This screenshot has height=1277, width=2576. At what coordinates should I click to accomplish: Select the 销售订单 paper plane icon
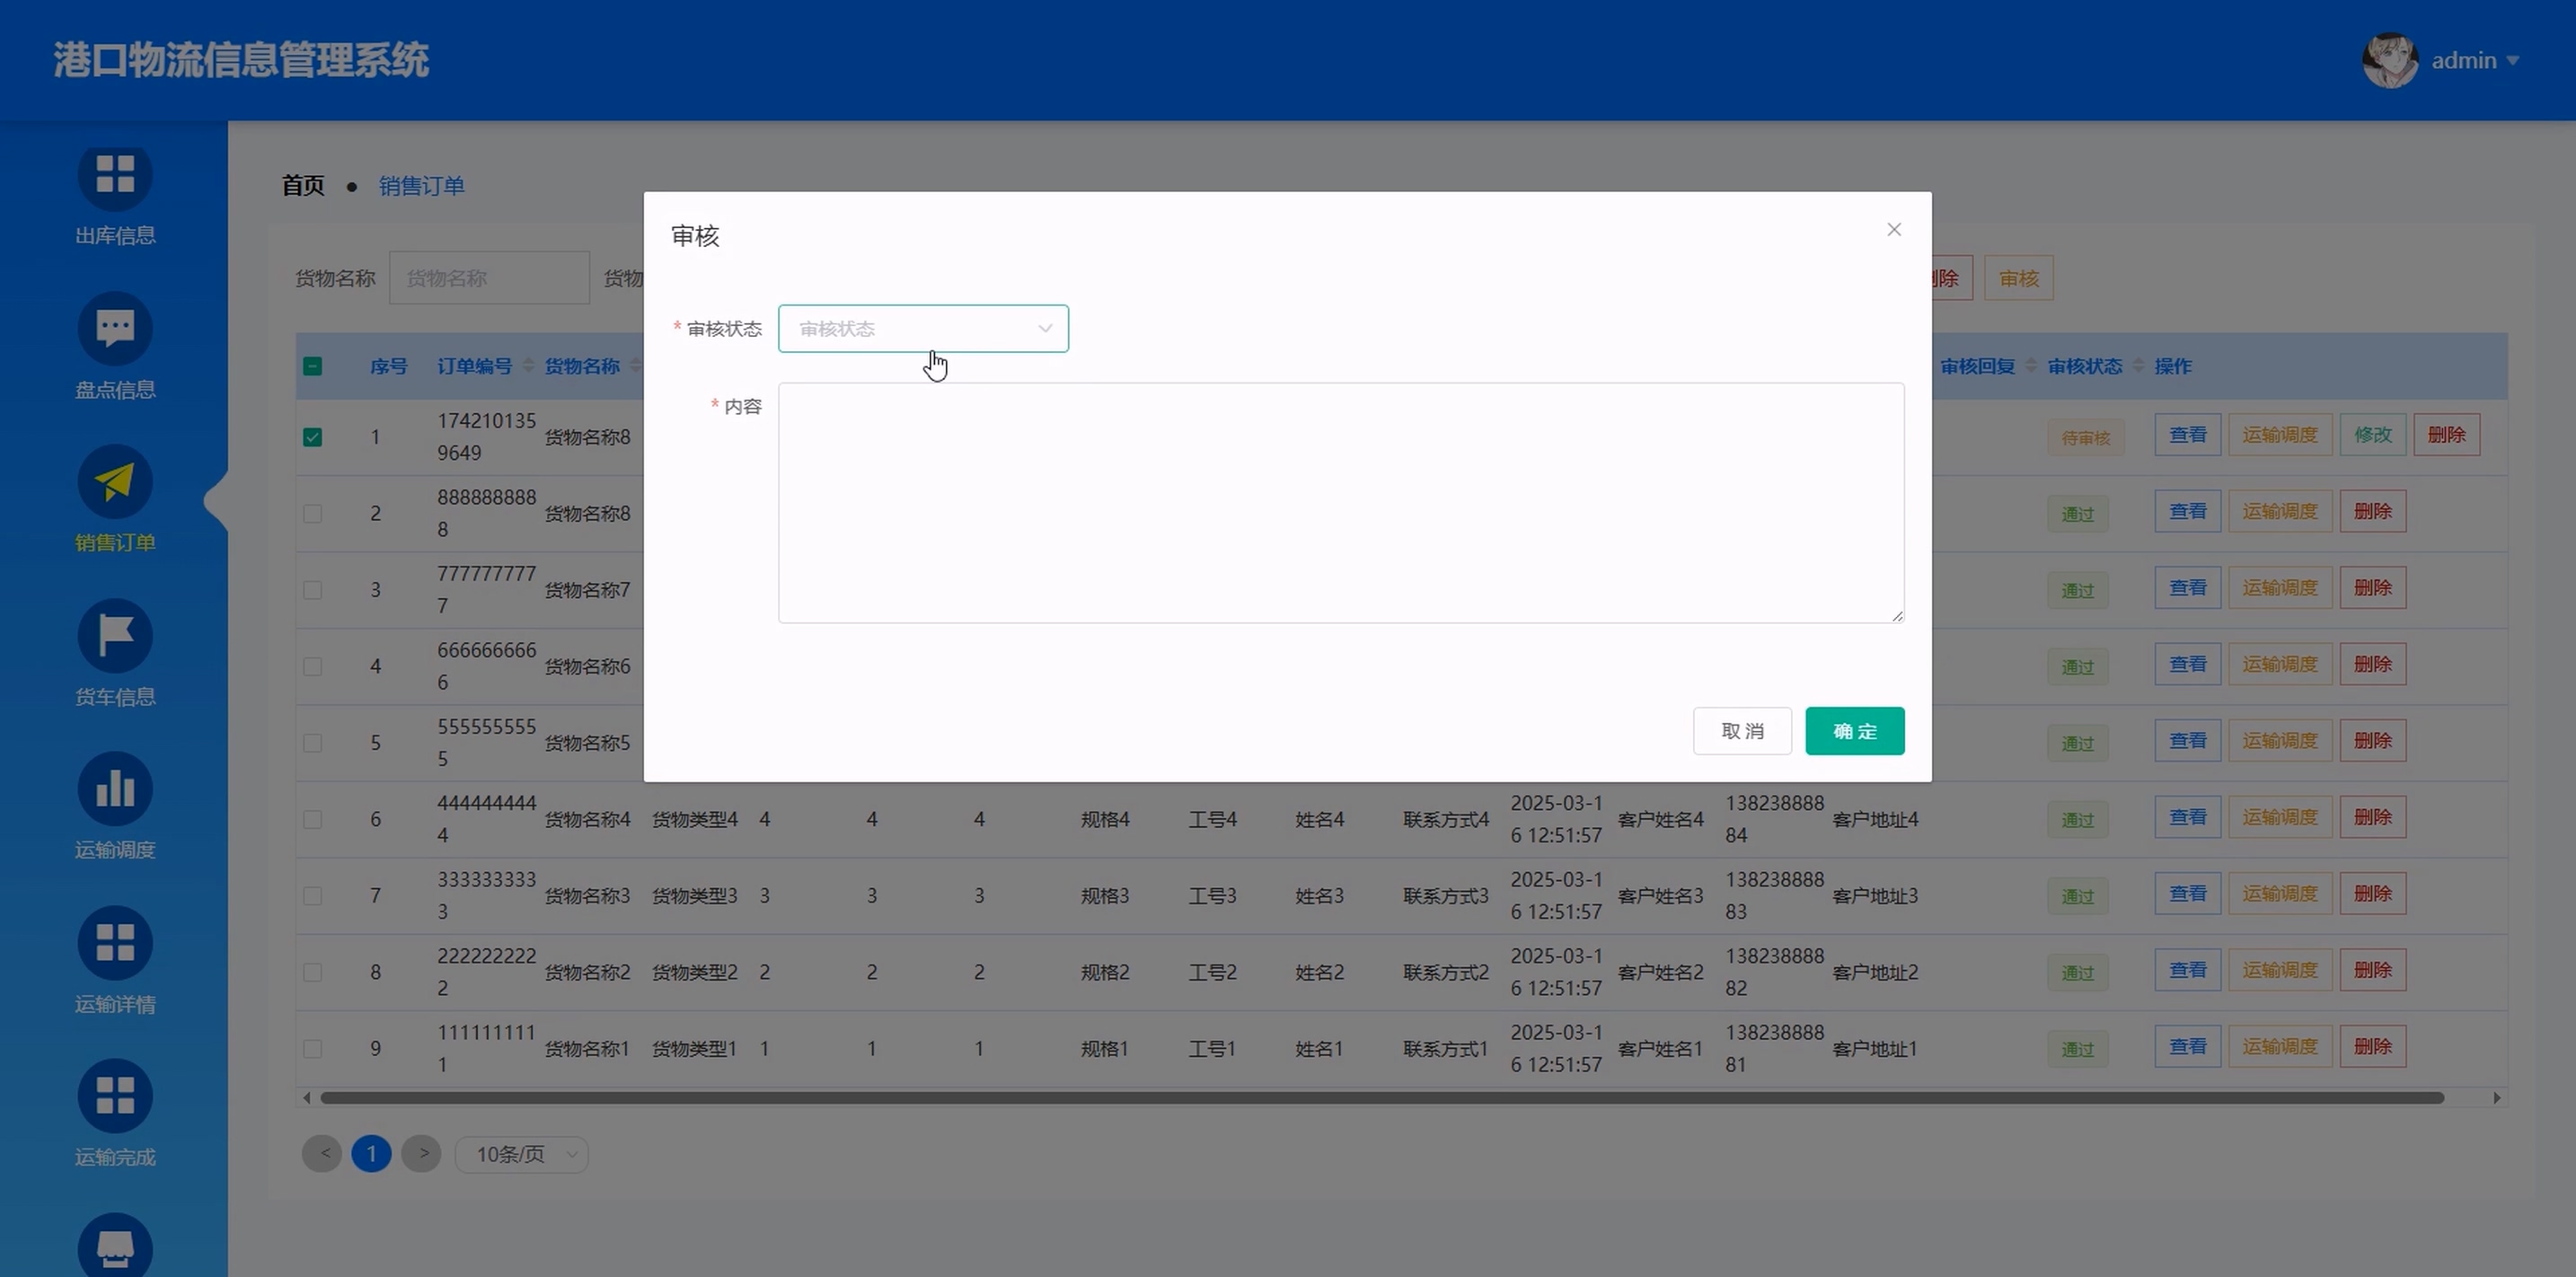(115, 482)
